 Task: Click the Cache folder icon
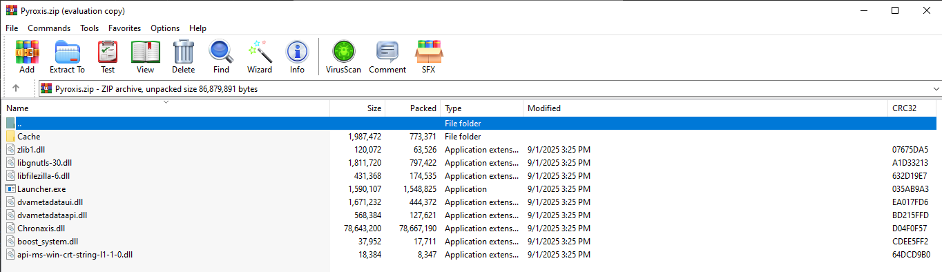pos(10,137)
